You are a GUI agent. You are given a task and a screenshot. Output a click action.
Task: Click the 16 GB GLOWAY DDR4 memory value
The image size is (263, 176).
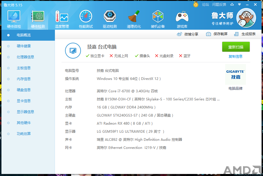pyautogui.click(x=126, y=107)
